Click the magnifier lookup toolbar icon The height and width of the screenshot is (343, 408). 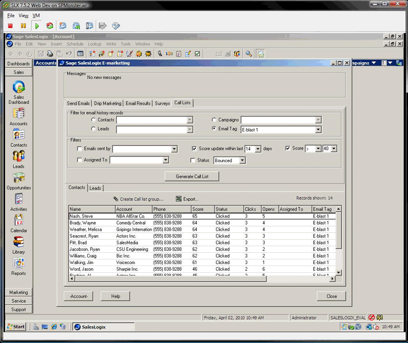248,54
